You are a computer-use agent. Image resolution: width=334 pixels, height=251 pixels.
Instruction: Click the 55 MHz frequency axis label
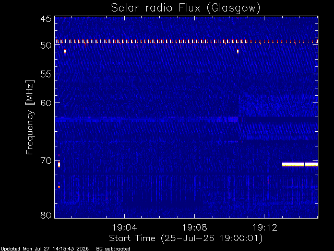pos(46,74)
